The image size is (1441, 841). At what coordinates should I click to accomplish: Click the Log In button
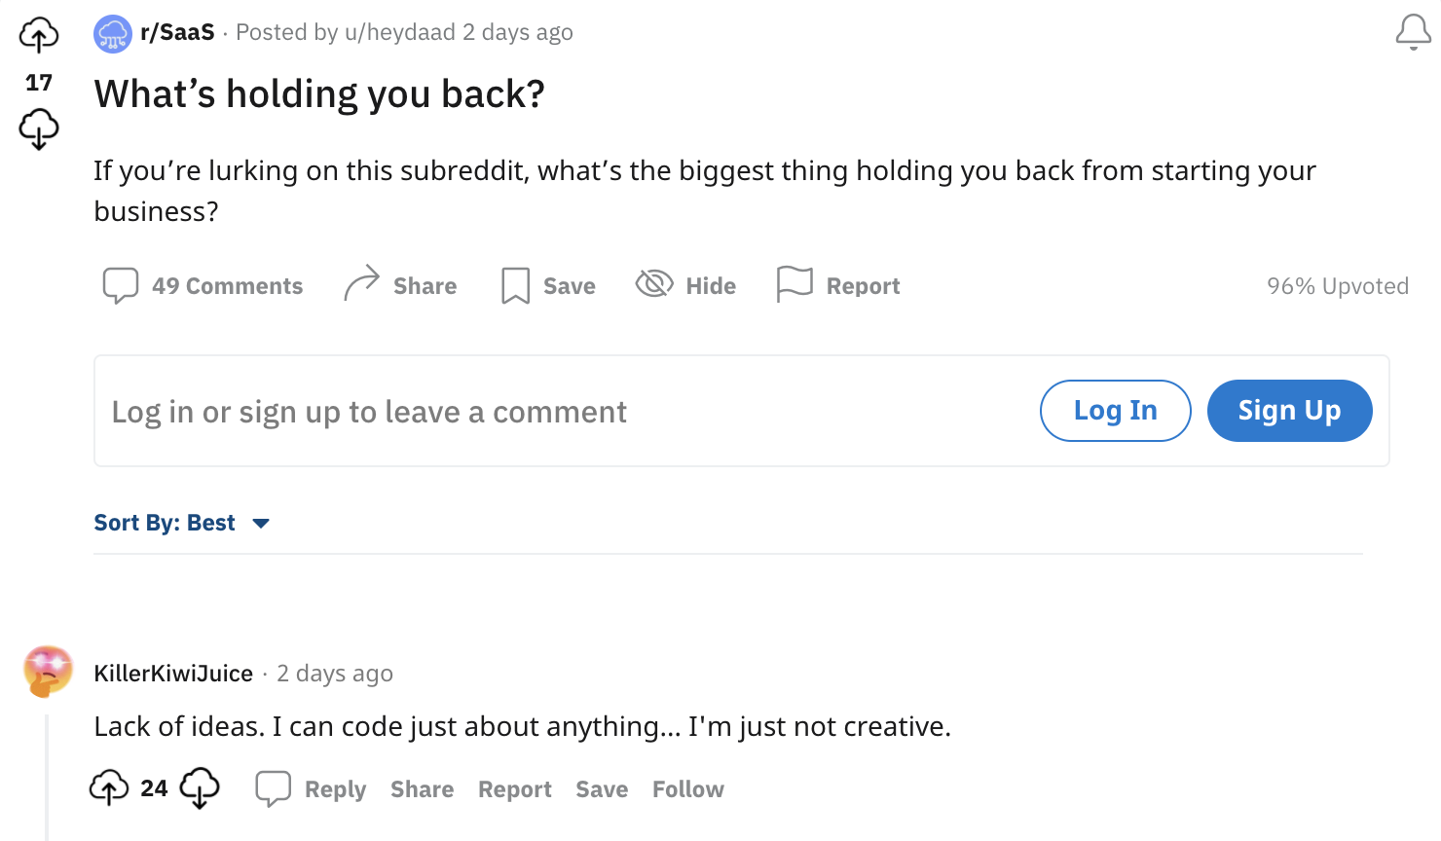click(x=1116, y=411)
